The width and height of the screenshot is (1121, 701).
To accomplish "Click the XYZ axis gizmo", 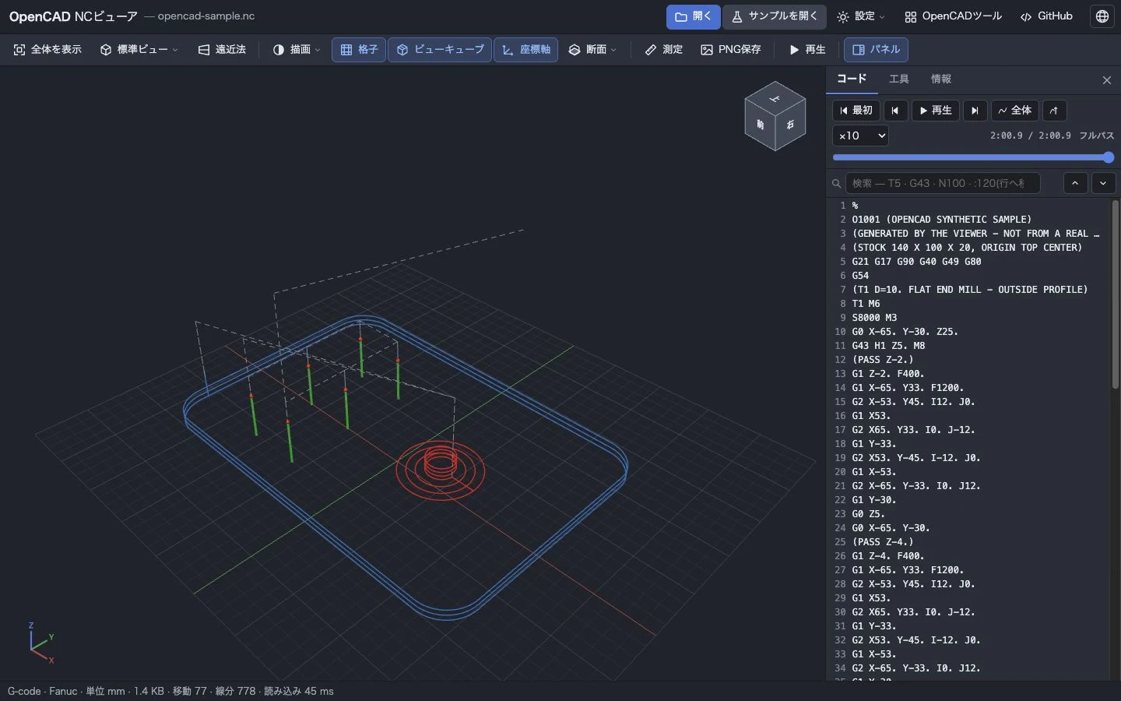I will 40,643.
